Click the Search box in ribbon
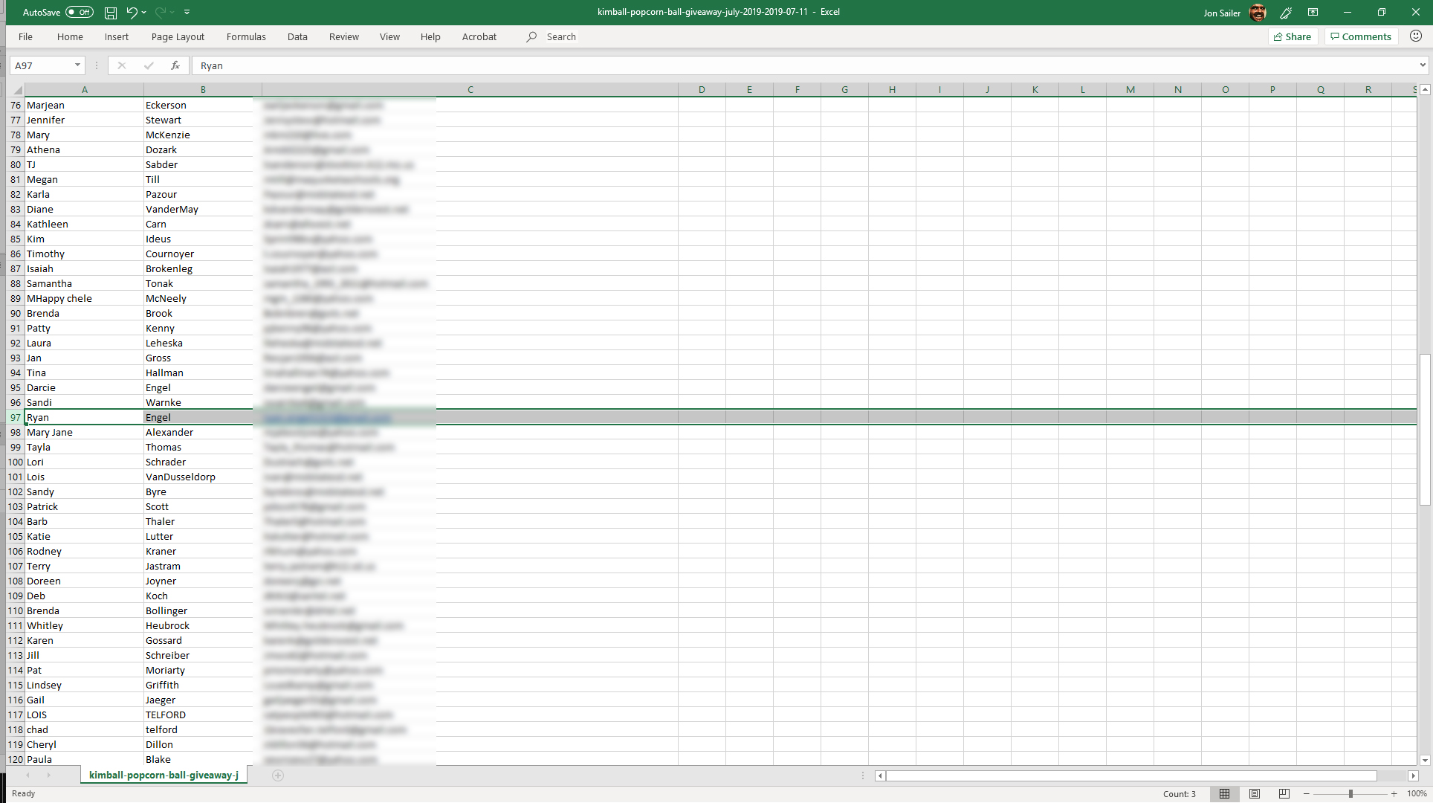Image resolution: width=1433 pixels, height=803 pixels. (x=561, y=36)
